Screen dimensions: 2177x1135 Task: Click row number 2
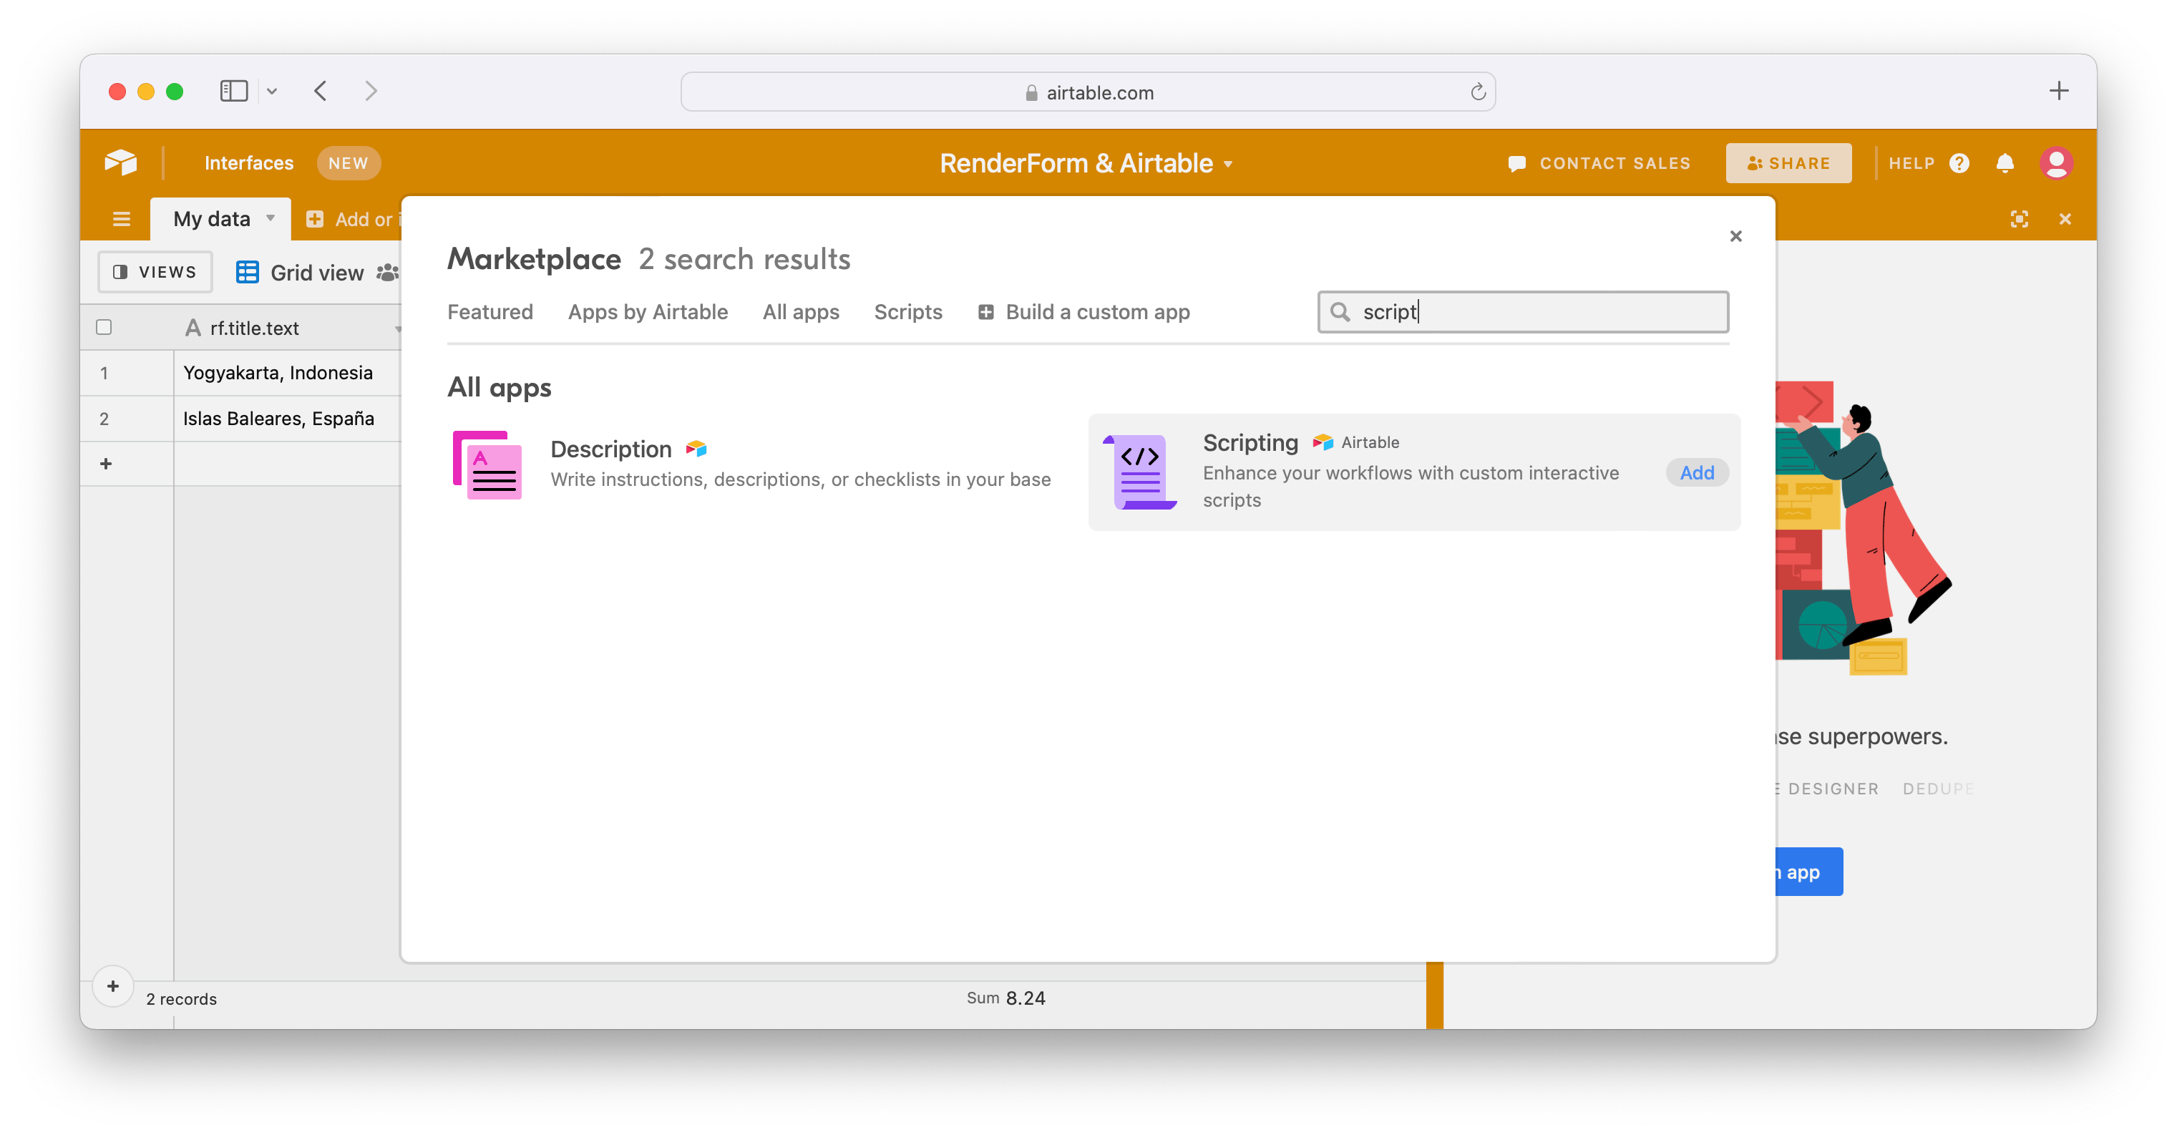[104, 419]
